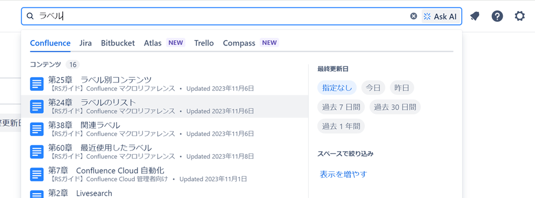Screen dimensions: 535x198
Task: Click the Updated 2023年11月1日 text
Action: pos(213,179)
